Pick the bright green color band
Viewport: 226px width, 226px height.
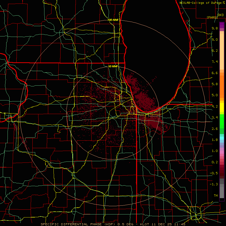pos(222,121)
